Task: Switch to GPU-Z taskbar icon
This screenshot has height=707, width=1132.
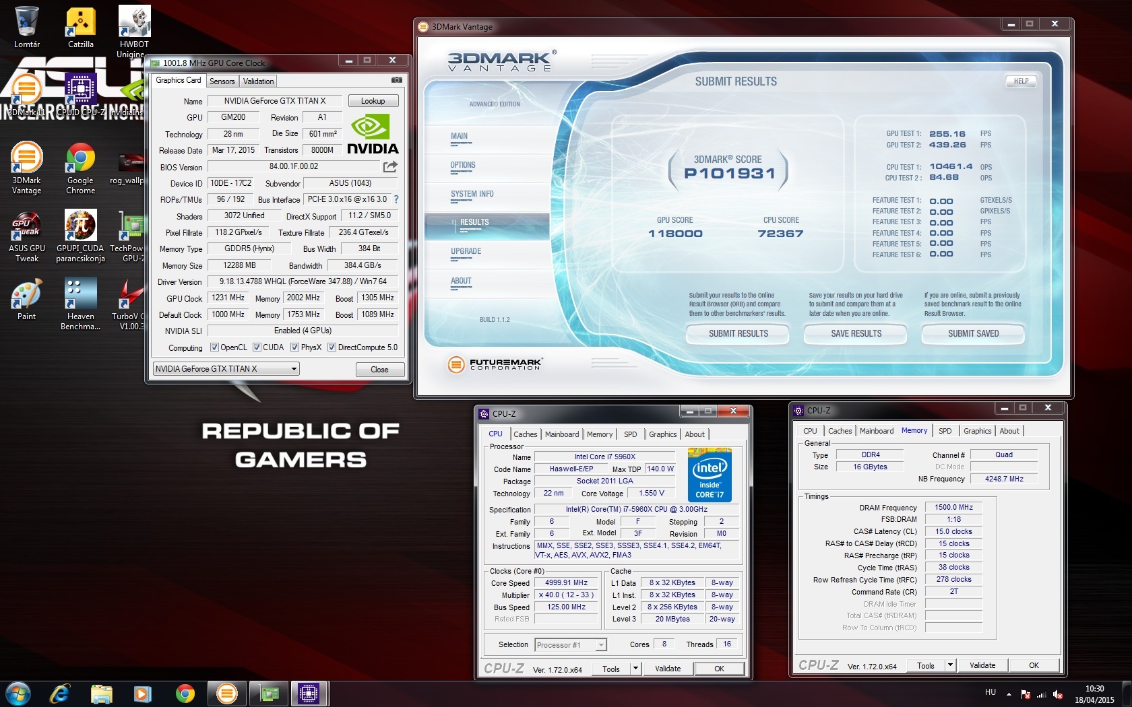Action: click(268, 694)
